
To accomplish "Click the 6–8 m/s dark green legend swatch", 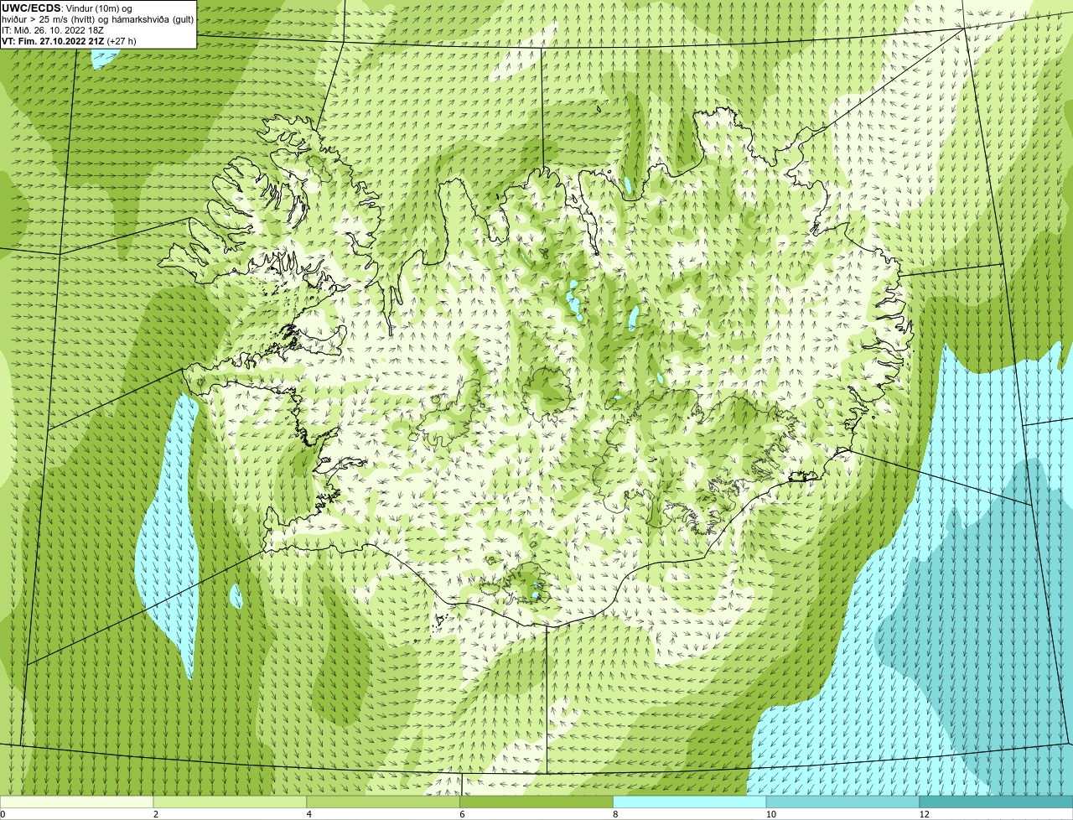I will [537, 802].
